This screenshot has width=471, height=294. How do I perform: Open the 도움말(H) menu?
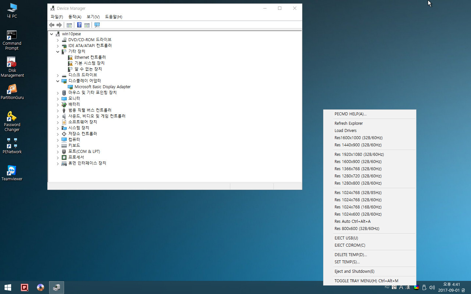113,17
